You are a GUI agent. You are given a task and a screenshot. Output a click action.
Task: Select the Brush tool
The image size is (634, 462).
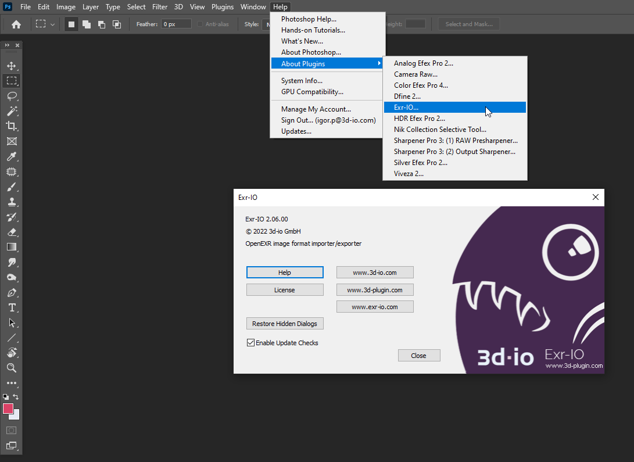[x=11, y=187]
